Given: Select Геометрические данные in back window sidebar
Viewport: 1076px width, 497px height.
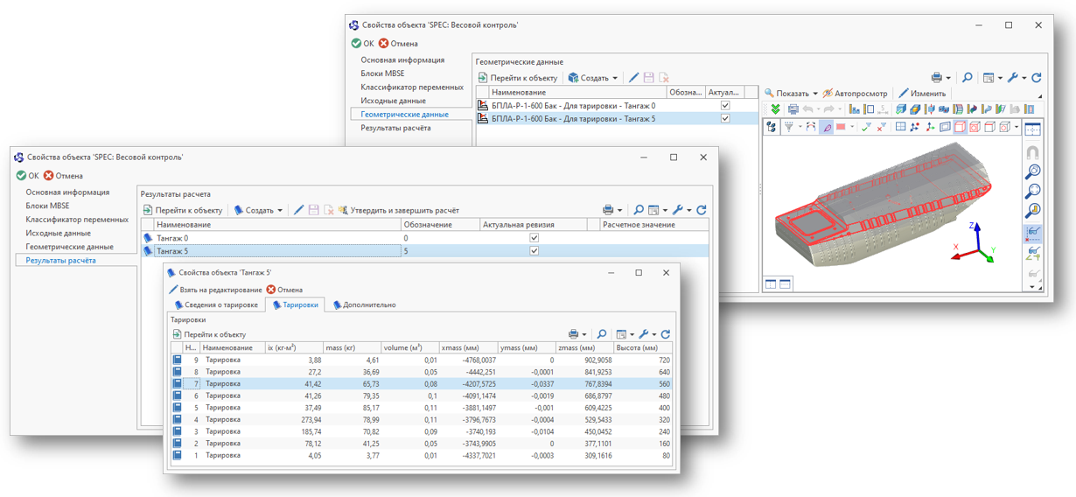Looking at the screenshot, I should tap(404, 115).
